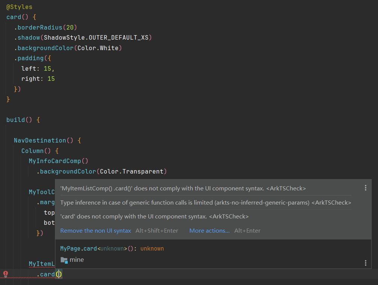Click the arkts-no-inferred-generic-params error message
378x285 pixels.
coord(205,203)
